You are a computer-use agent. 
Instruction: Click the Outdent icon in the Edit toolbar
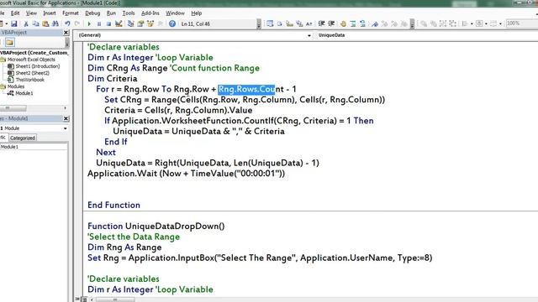331,23
